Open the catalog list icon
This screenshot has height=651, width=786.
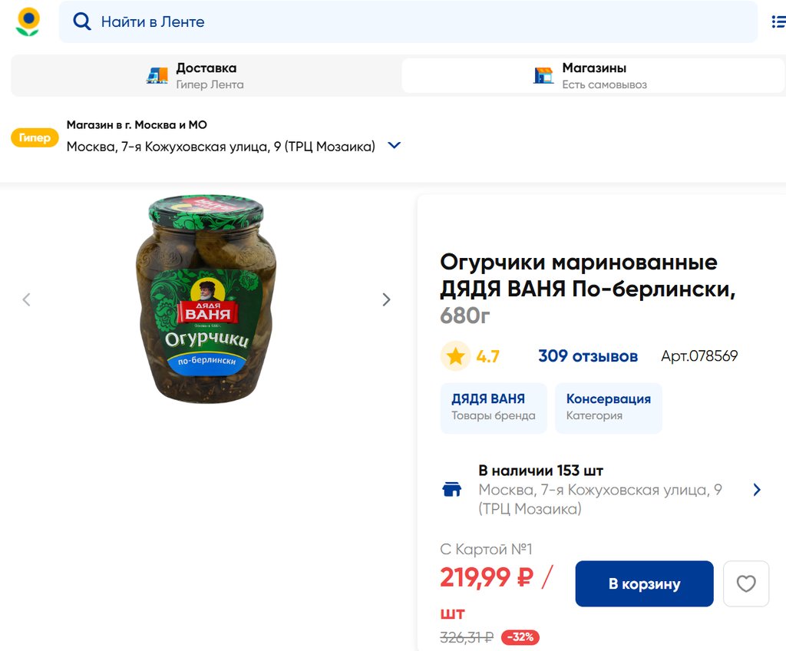(x=778, y=21)
